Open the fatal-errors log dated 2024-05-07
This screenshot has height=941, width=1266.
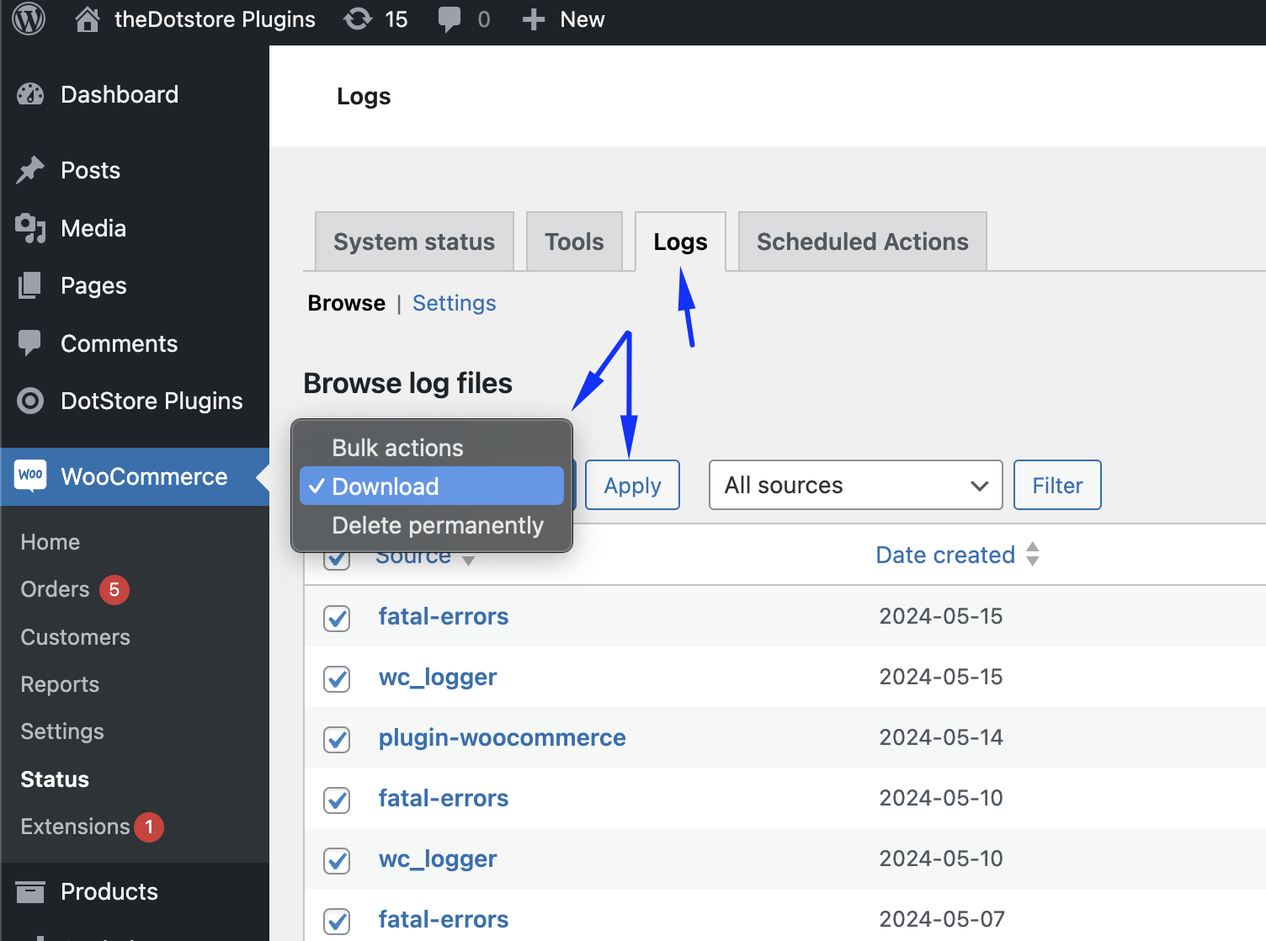(x=444, y=919)
